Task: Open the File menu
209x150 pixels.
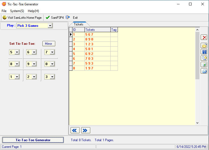Action: coord(4,11)
